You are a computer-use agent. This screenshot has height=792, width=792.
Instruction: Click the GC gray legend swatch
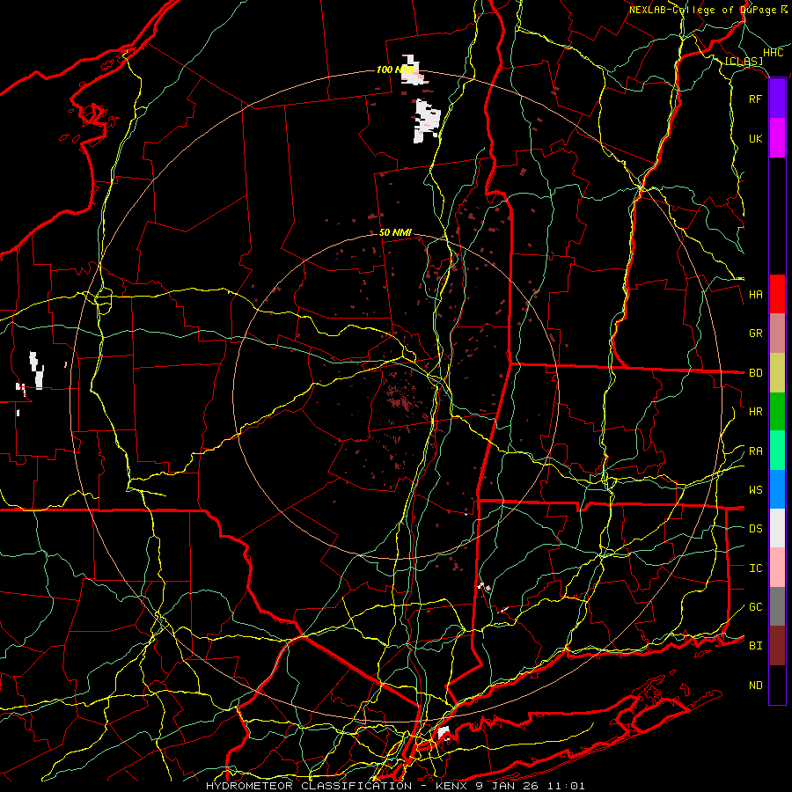pyautogui.click(x=777, y=606)
